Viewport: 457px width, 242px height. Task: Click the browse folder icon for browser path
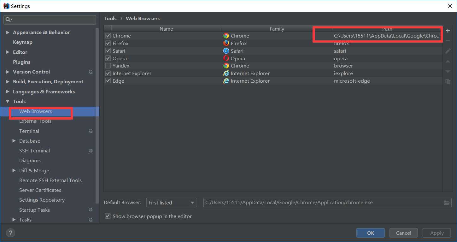pyautogui.click(x=447, y=203)
